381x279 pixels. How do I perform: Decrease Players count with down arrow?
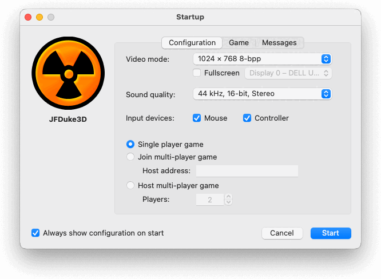(x=228, y=202)
